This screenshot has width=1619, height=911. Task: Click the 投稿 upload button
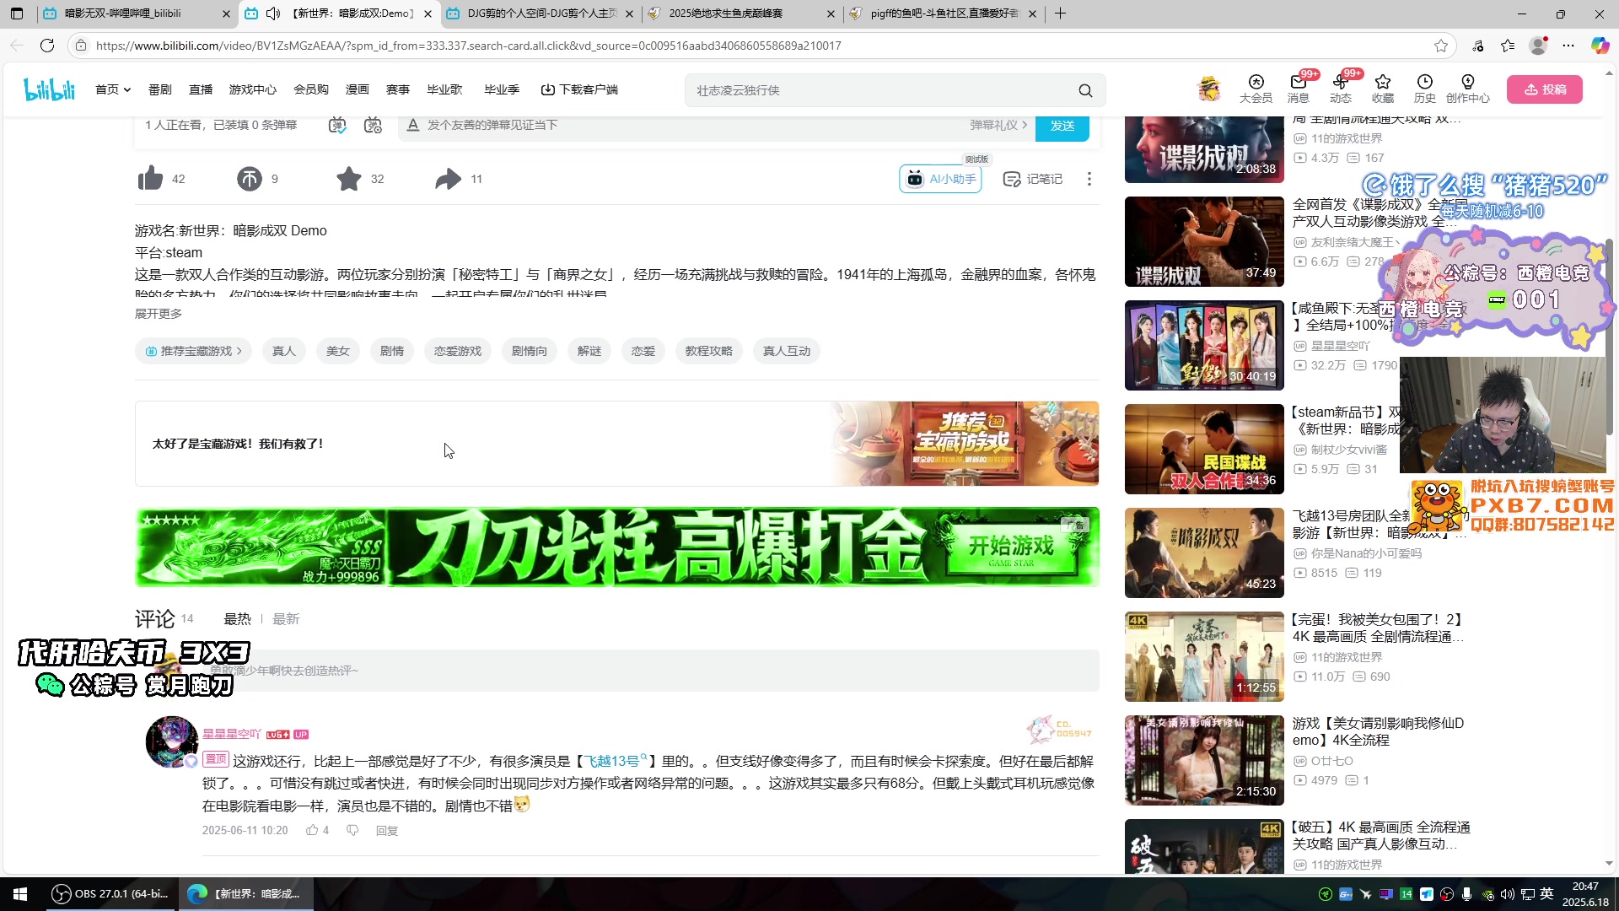(1545, 89)
